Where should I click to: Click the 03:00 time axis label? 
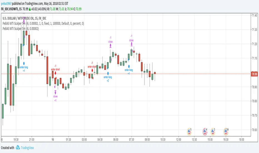point(84,140)
